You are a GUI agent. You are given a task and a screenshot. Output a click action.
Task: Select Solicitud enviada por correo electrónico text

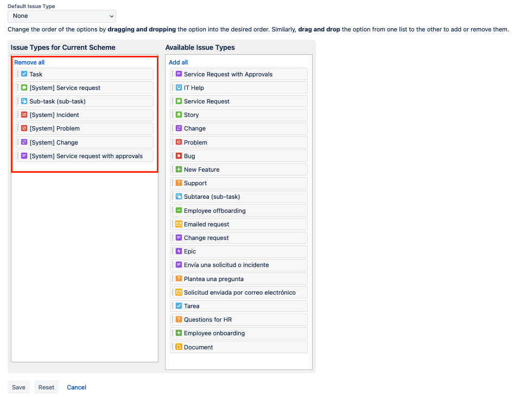click(240, 292)
